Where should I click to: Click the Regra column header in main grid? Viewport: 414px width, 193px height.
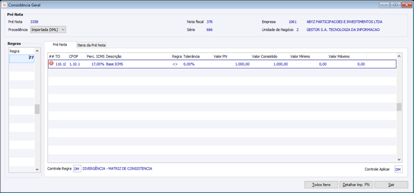point(177,56)
